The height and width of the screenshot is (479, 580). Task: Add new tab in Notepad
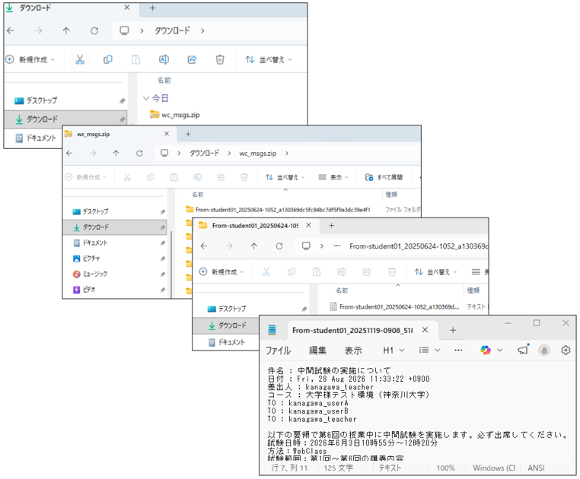453,330
